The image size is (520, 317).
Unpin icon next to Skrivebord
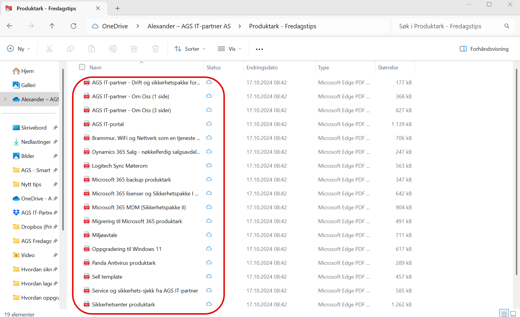click(55, 128)
